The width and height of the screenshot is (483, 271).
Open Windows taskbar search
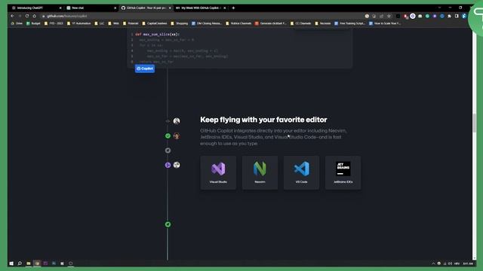click(x=20, y=263)
